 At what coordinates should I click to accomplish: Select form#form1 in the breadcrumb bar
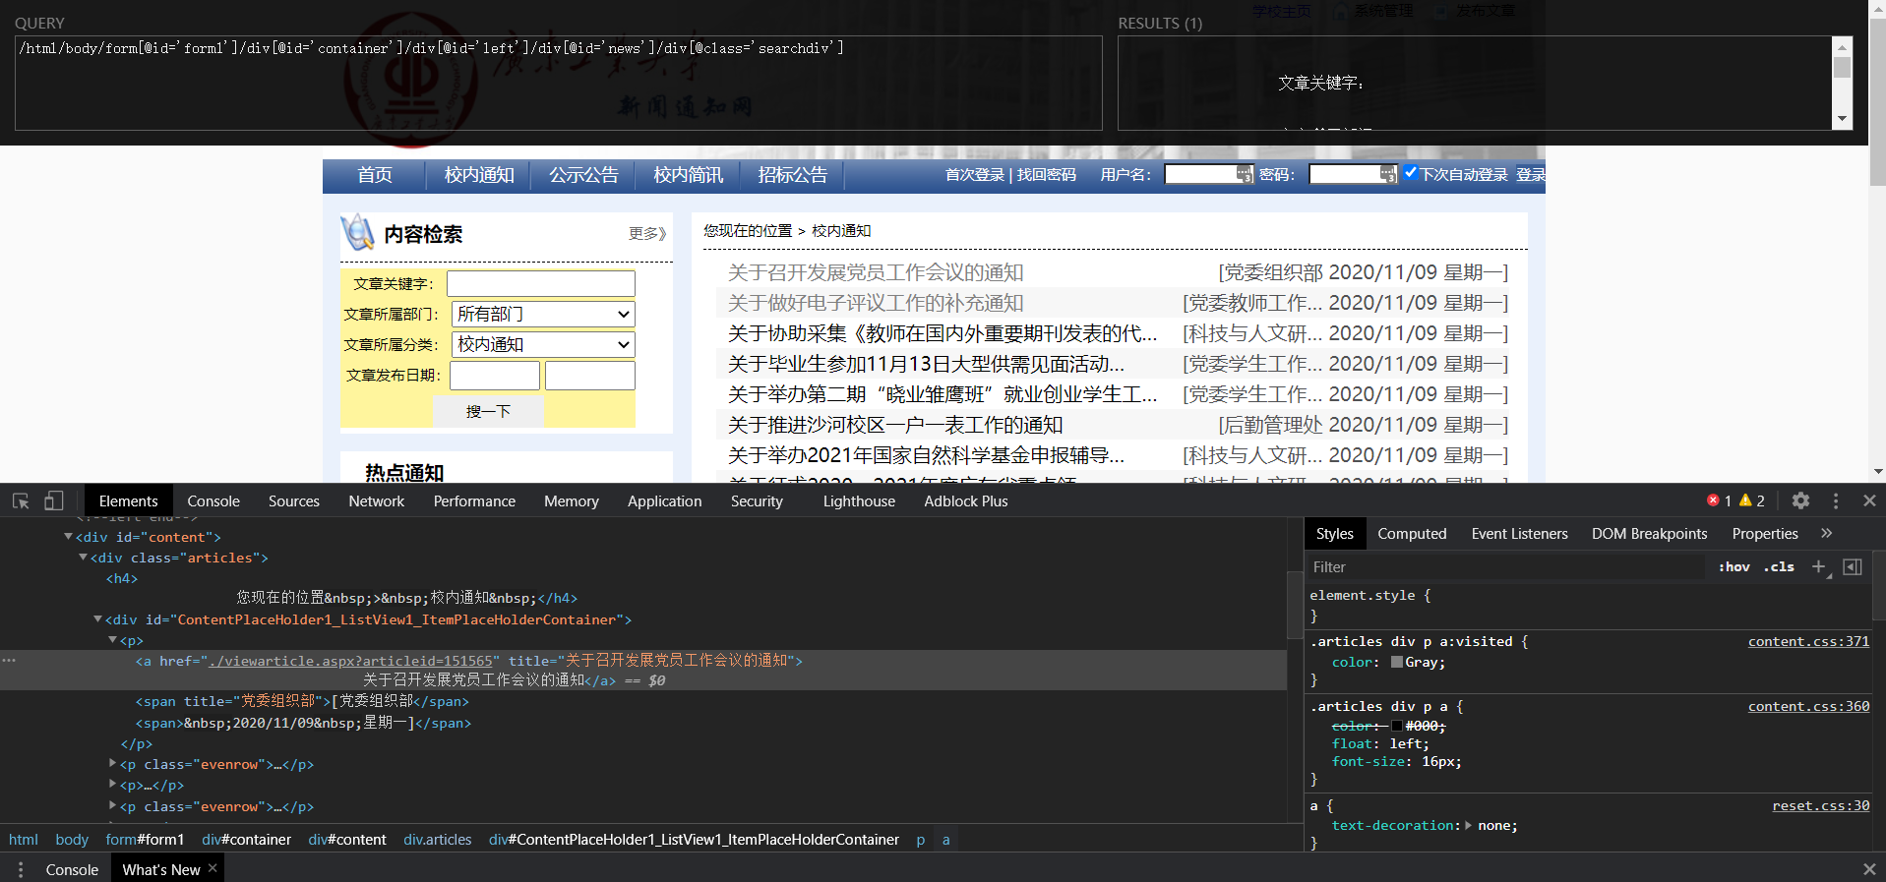[x=145, y=839]
